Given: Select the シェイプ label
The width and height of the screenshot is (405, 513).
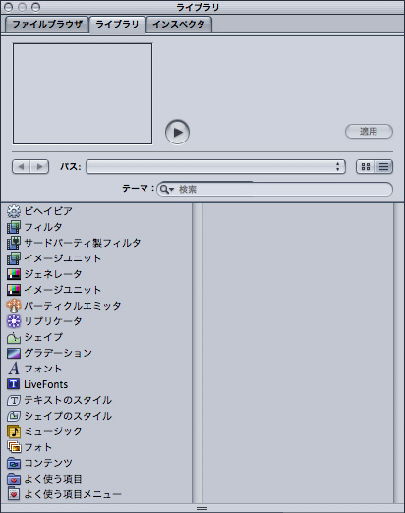Looking at the screenshot, I should [43, 337].
